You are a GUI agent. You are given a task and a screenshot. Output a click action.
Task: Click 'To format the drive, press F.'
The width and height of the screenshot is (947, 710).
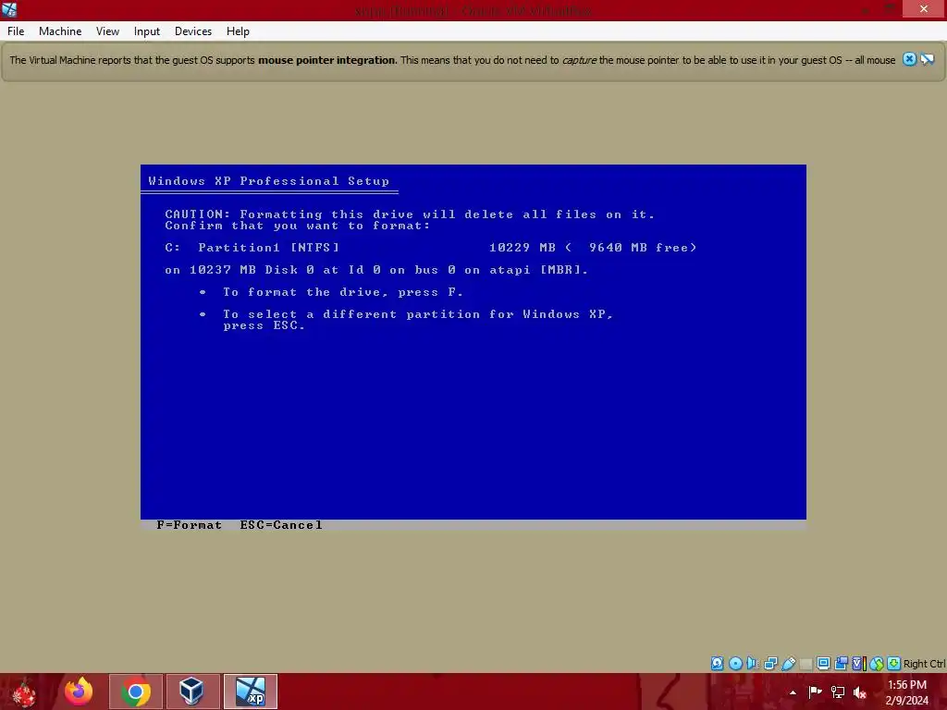click(x=342, y=292)
